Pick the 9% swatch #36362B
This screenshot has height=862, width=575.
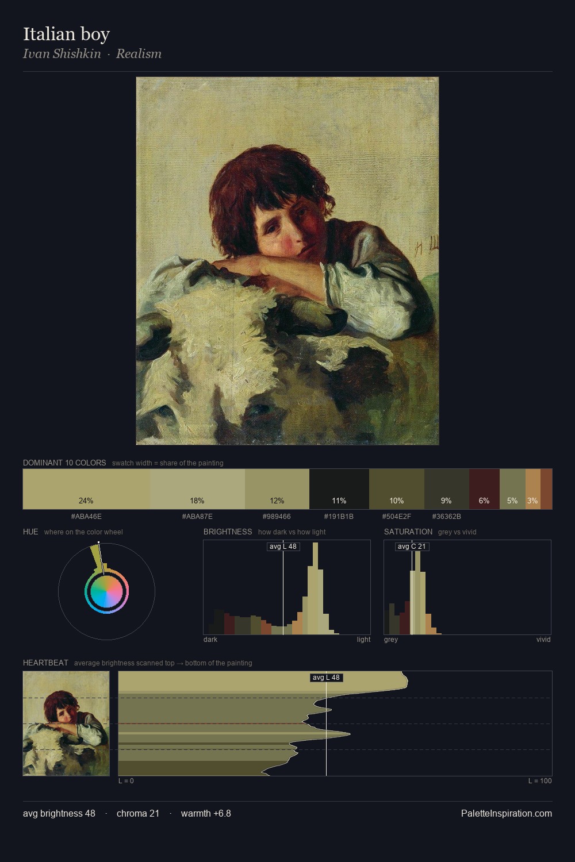(447, 489)
